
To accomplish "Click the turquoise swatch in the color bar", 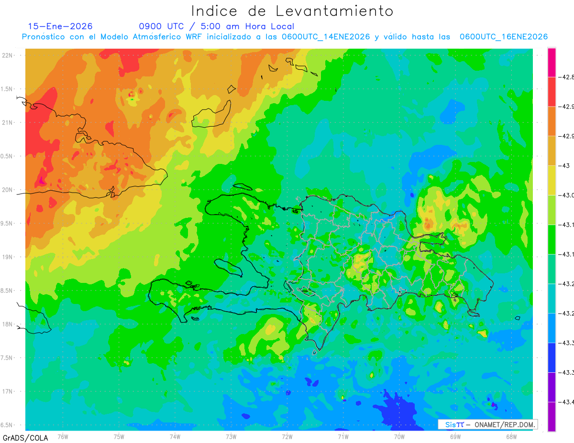I will (552, 298).
